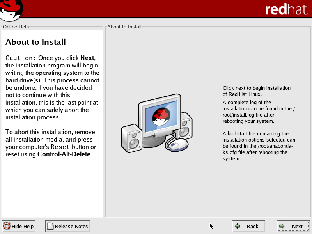Screen dimensions: 312x234
Task: Click the document icon on Release Notes
Action: point(50,226)
